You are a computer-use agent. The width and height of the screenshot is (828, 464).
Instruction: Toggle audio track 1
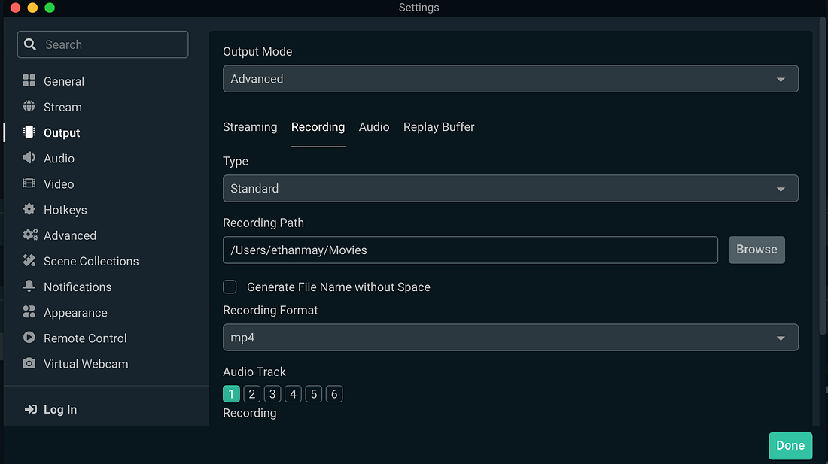pyautogui.click(x=231, y=394)
